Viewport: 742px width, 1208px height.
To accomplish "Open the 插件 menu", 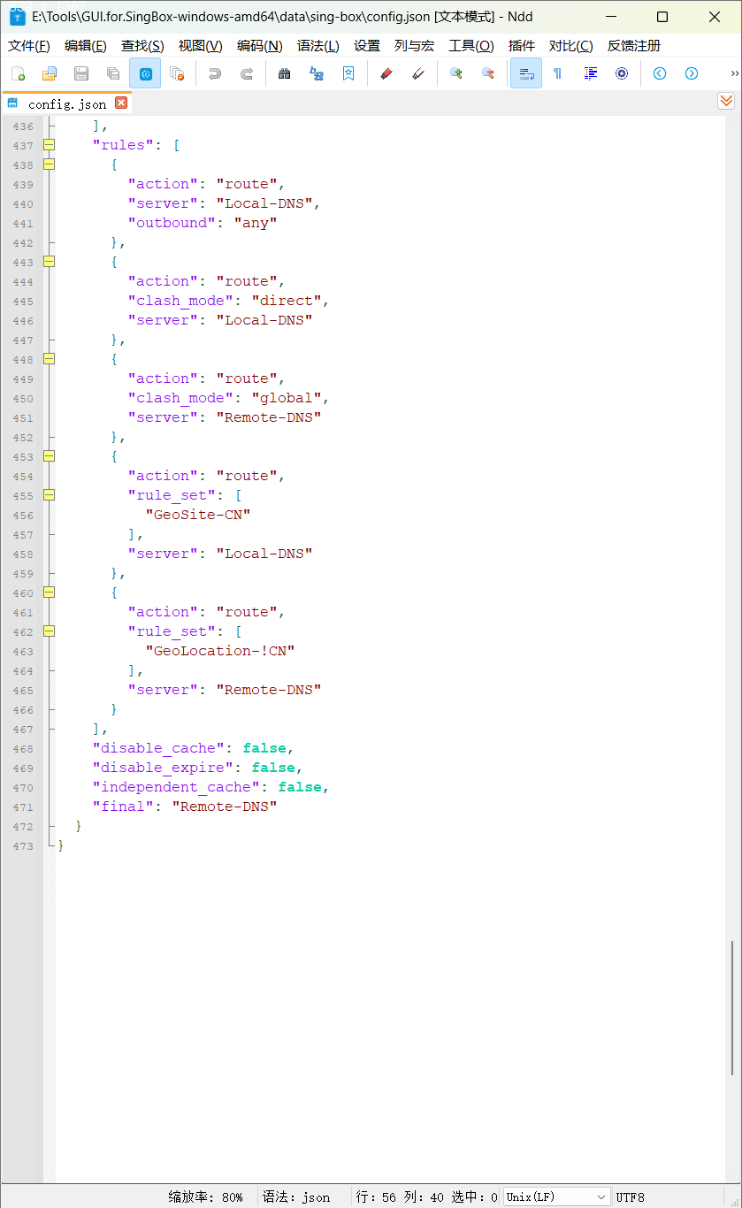I will pos(522,46).
